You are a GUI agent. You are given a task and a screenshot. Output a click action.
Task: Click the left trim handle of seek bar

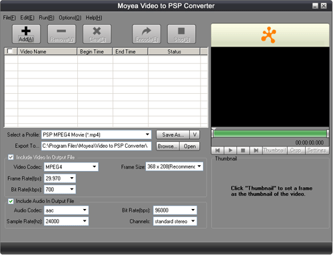pos(212,133)
